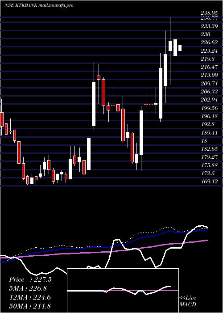Click the 175.88 price axis label

(x=209, y=165)
